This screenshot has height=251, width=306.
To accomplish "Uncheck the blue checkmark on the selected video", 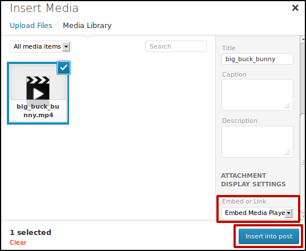I will coord(63,68).
